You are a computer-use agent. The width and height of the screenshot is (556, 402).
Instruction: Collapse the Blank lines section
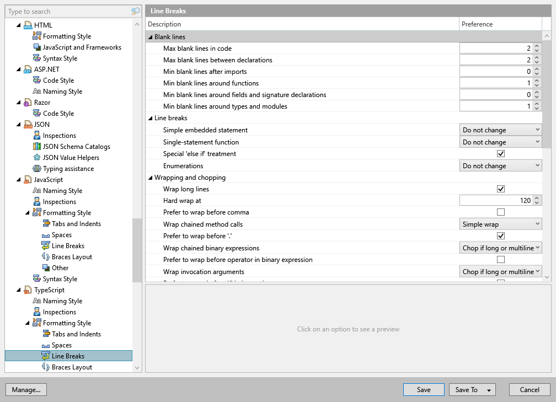pyautogui.click(x=150, y=37)
